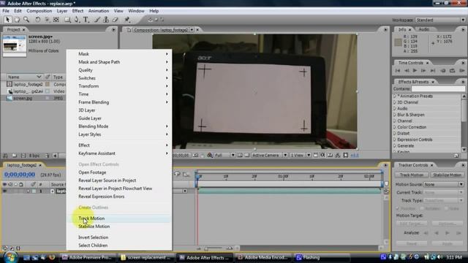Click the 8 bpc color depth button
The image size is (468, 263).
click(34, 156)
